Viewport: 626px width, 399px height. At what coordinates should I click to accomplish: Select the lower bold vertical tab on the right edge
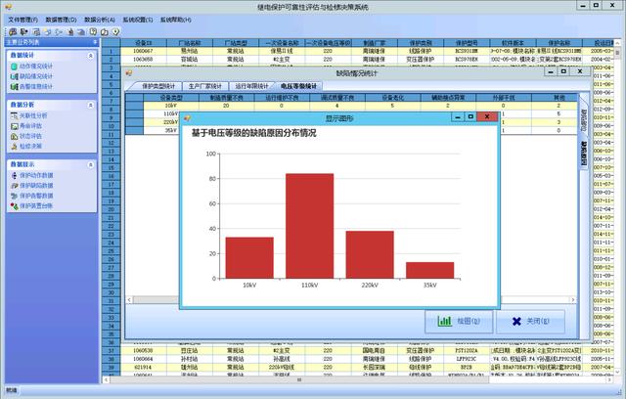[584, 154]
